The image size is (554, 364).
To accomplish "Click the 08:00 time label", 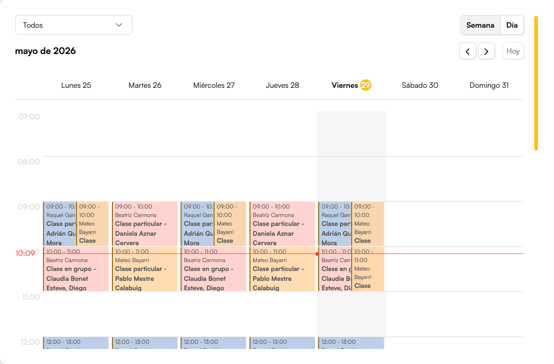I will pos(29,162).
